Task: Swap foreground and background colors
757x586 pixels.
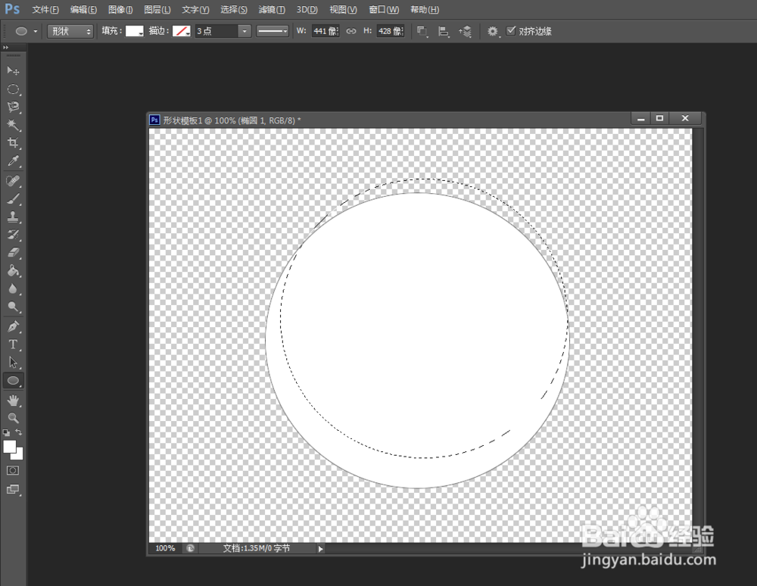Action: click(x=18, y=432)
